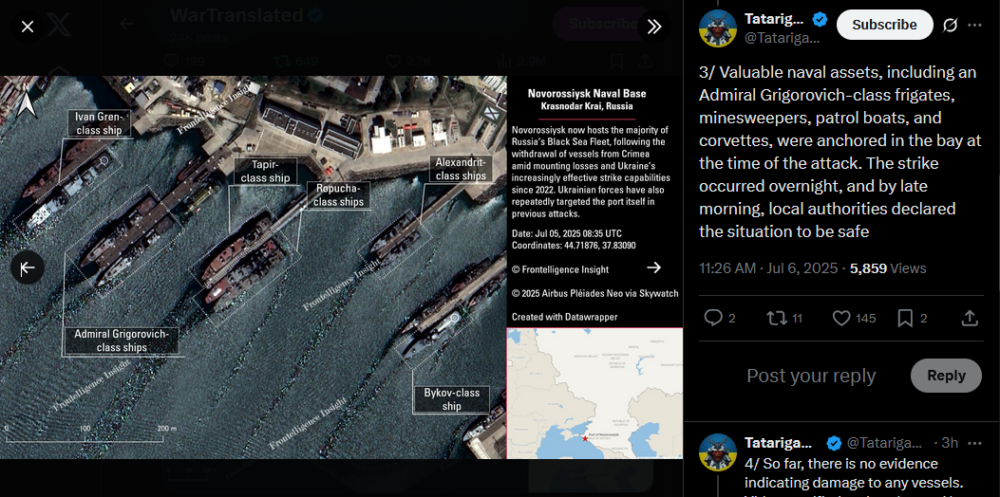Click the '4/ So far, there is no evidence' text

coord(854,472)
